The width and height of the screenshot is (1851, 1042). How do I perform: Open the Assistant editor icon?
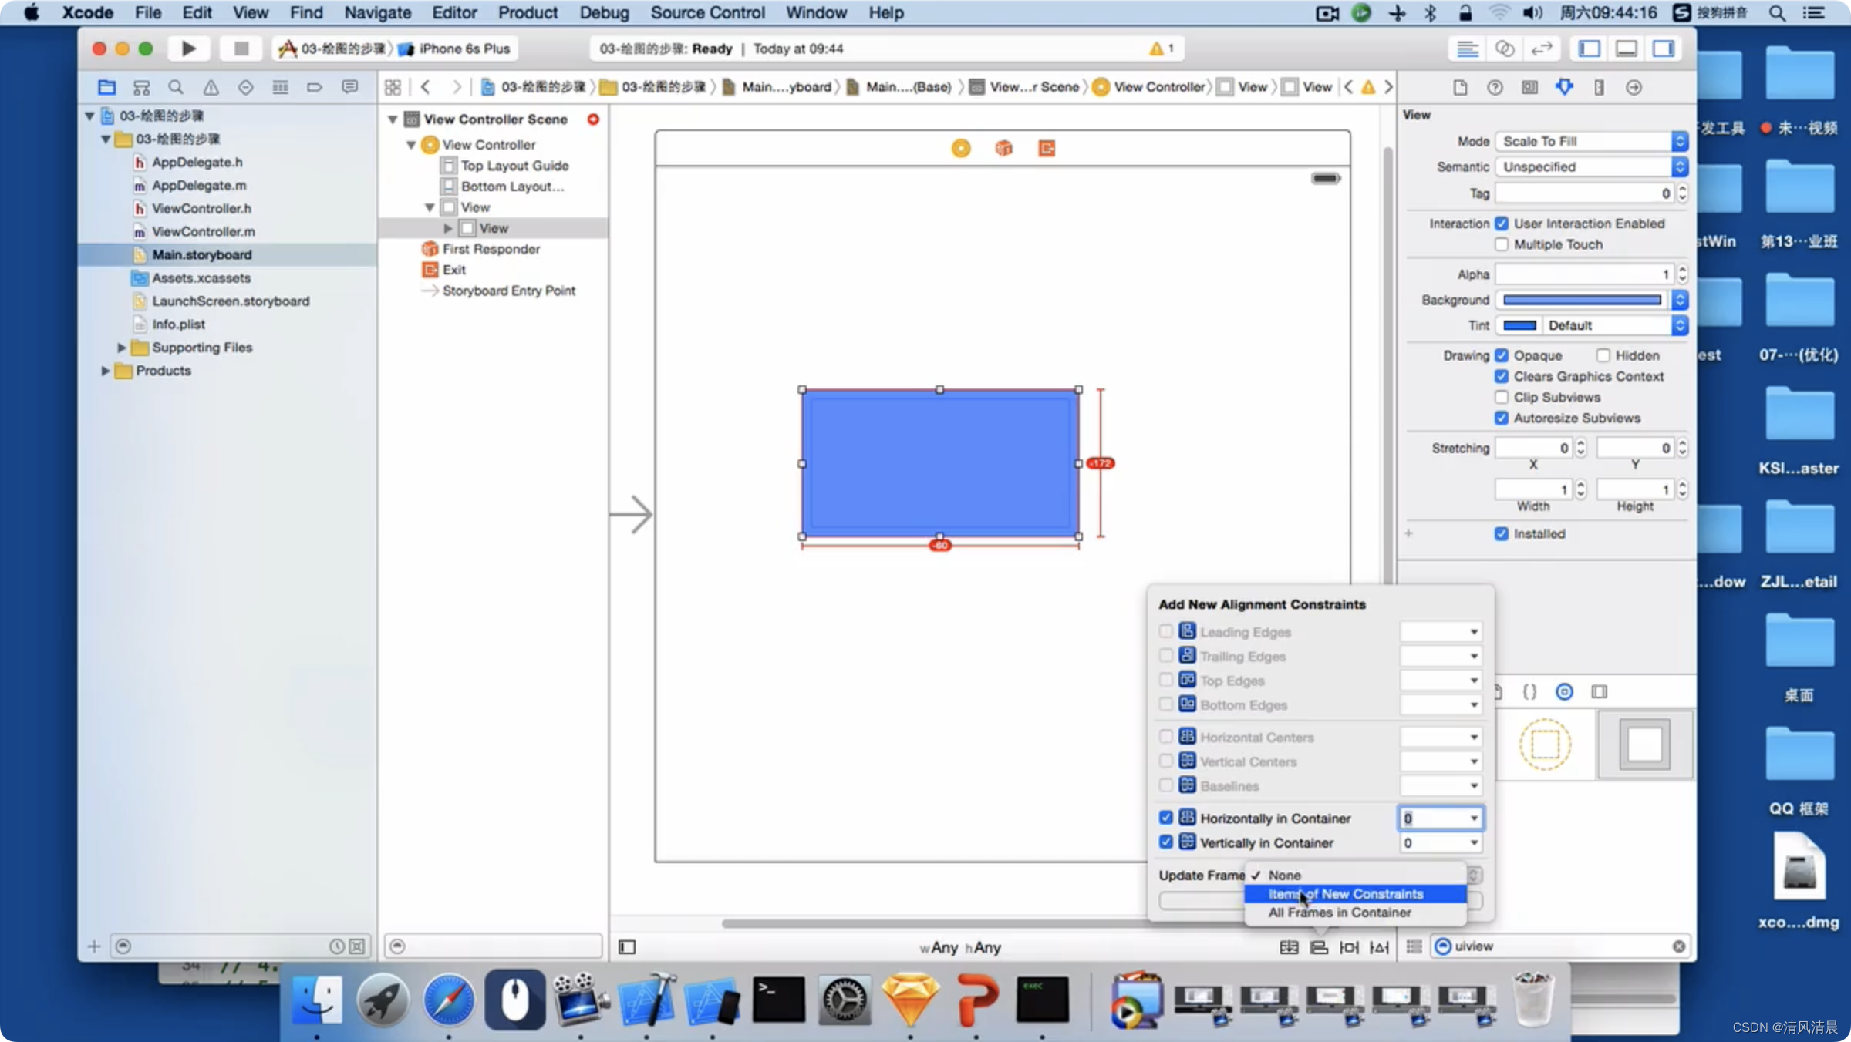[1504, 49]
